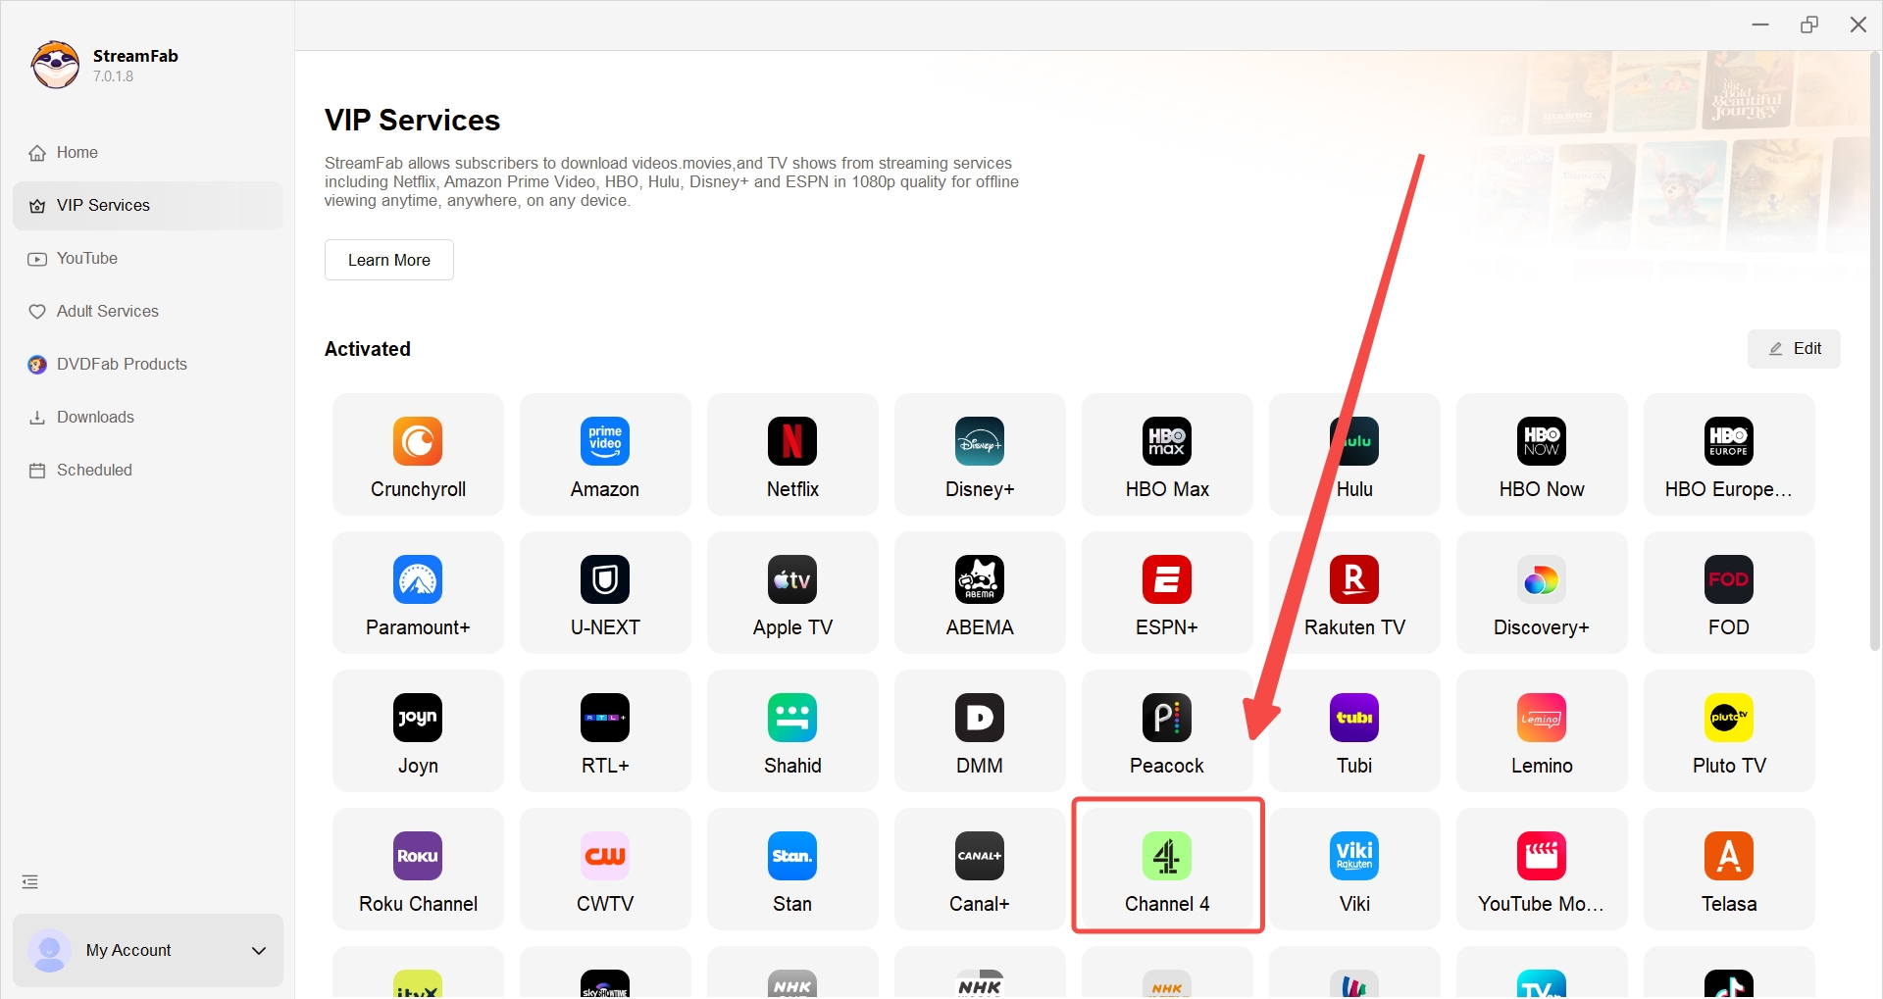
Task: Go to the Downloads section
Action: (94, 417)
